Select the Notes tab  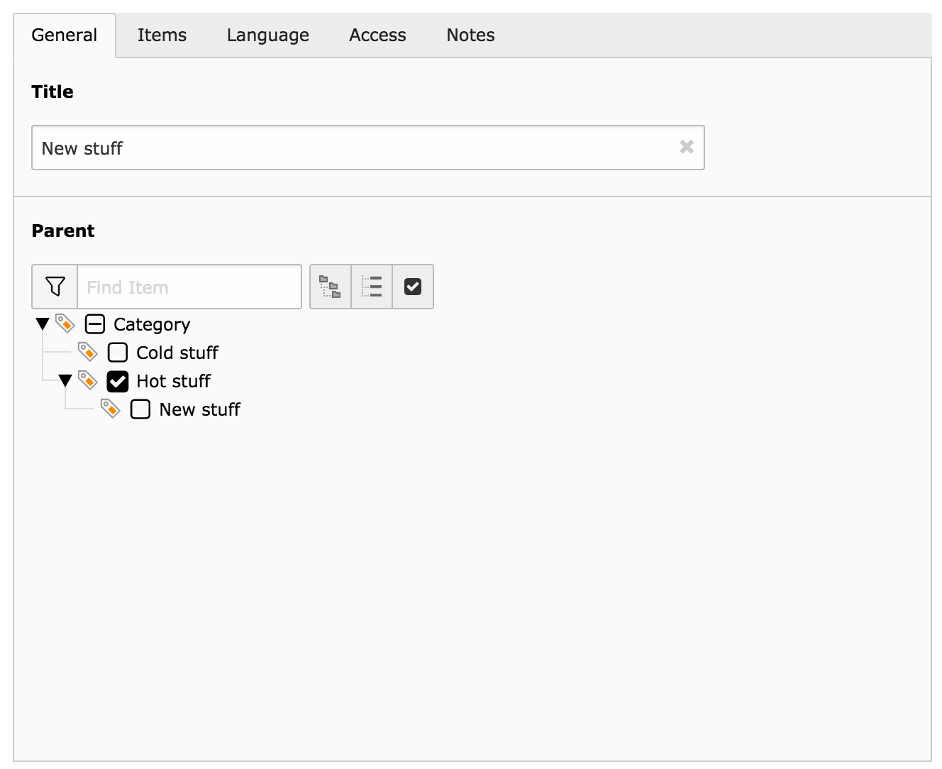point(470,35)
